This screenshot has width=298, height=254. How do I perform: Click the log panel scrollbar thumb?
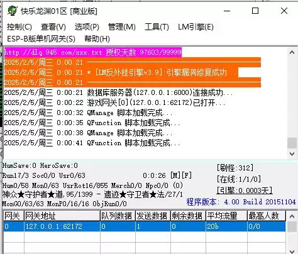tap(292, 143)
